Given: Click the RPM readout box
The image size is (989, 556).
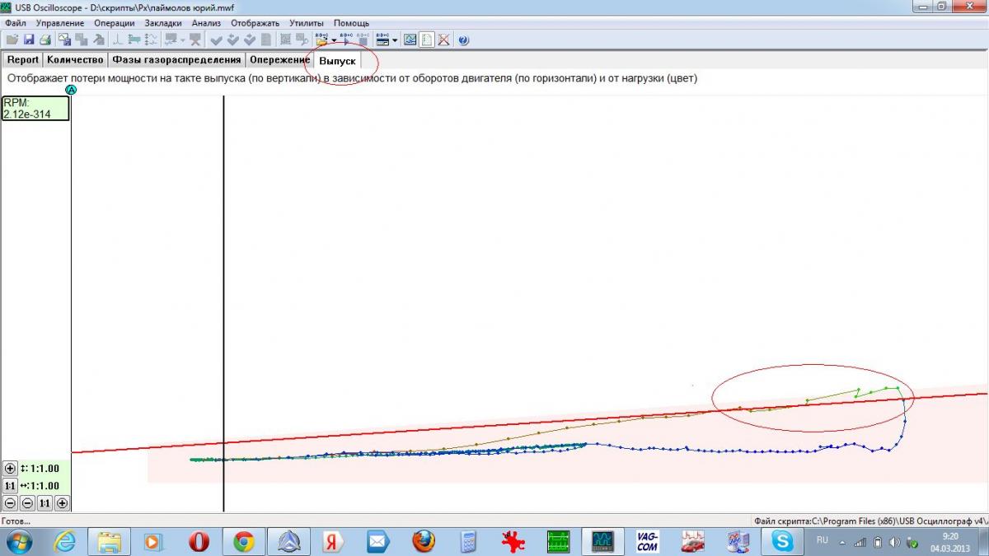Looking at the screenshot, I should (35, 108).
